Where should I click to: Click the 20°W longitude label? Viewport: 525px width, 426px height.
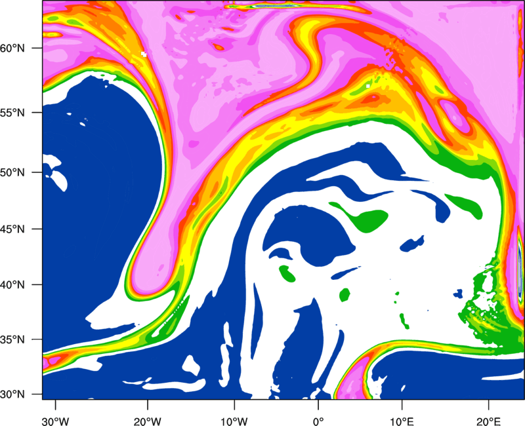coord(148,421)
